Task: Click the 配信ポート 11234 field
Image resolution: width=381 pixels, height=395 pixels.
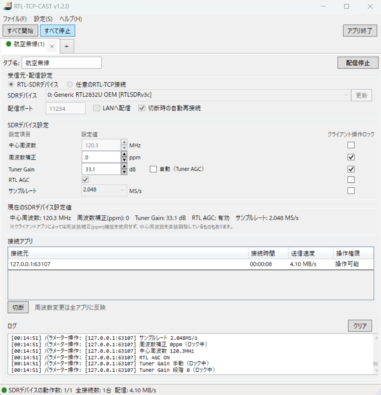Action: coord(66,108)
